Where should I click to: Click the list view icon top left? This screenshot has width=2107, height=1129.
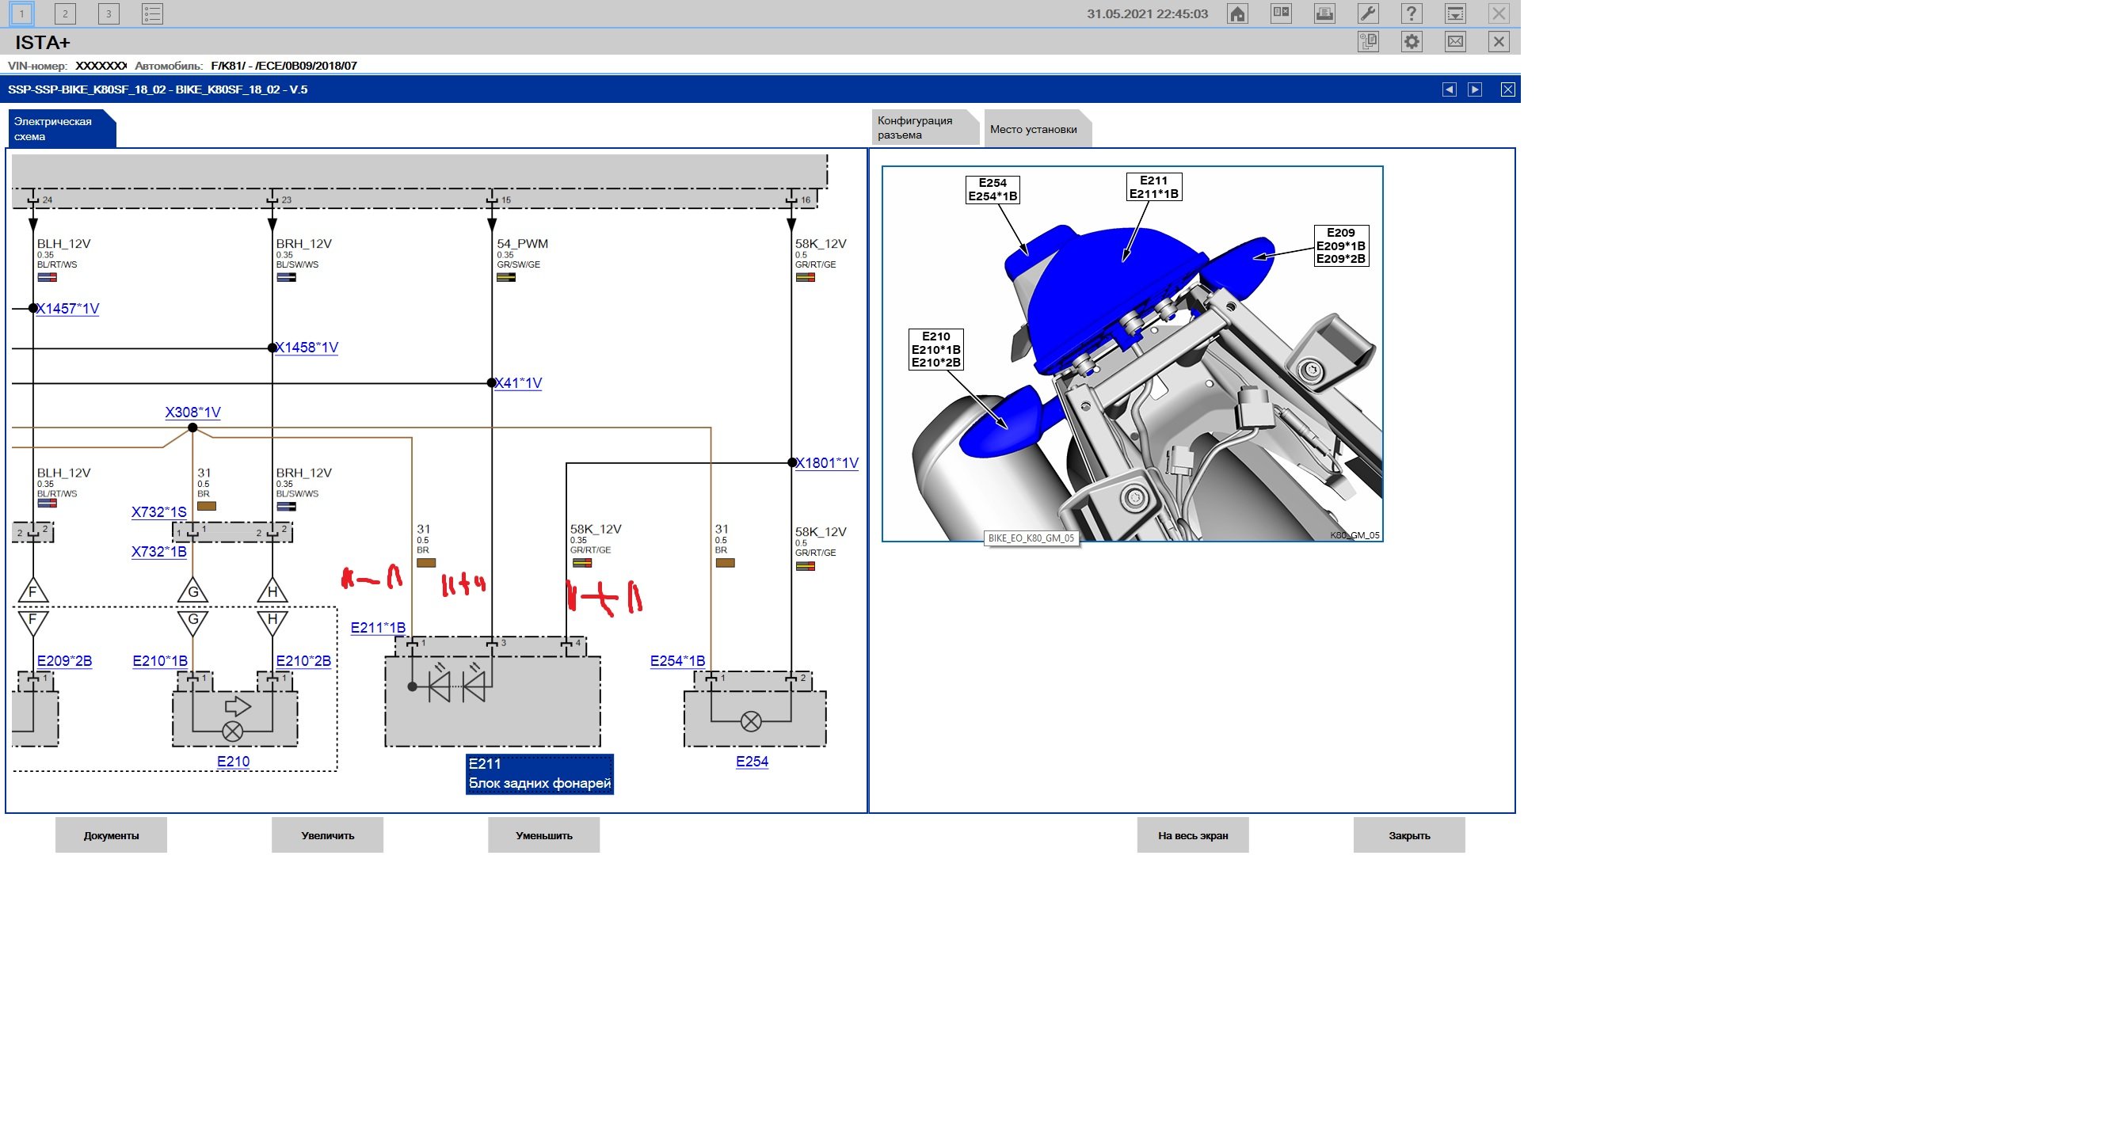tap(152, 14)
